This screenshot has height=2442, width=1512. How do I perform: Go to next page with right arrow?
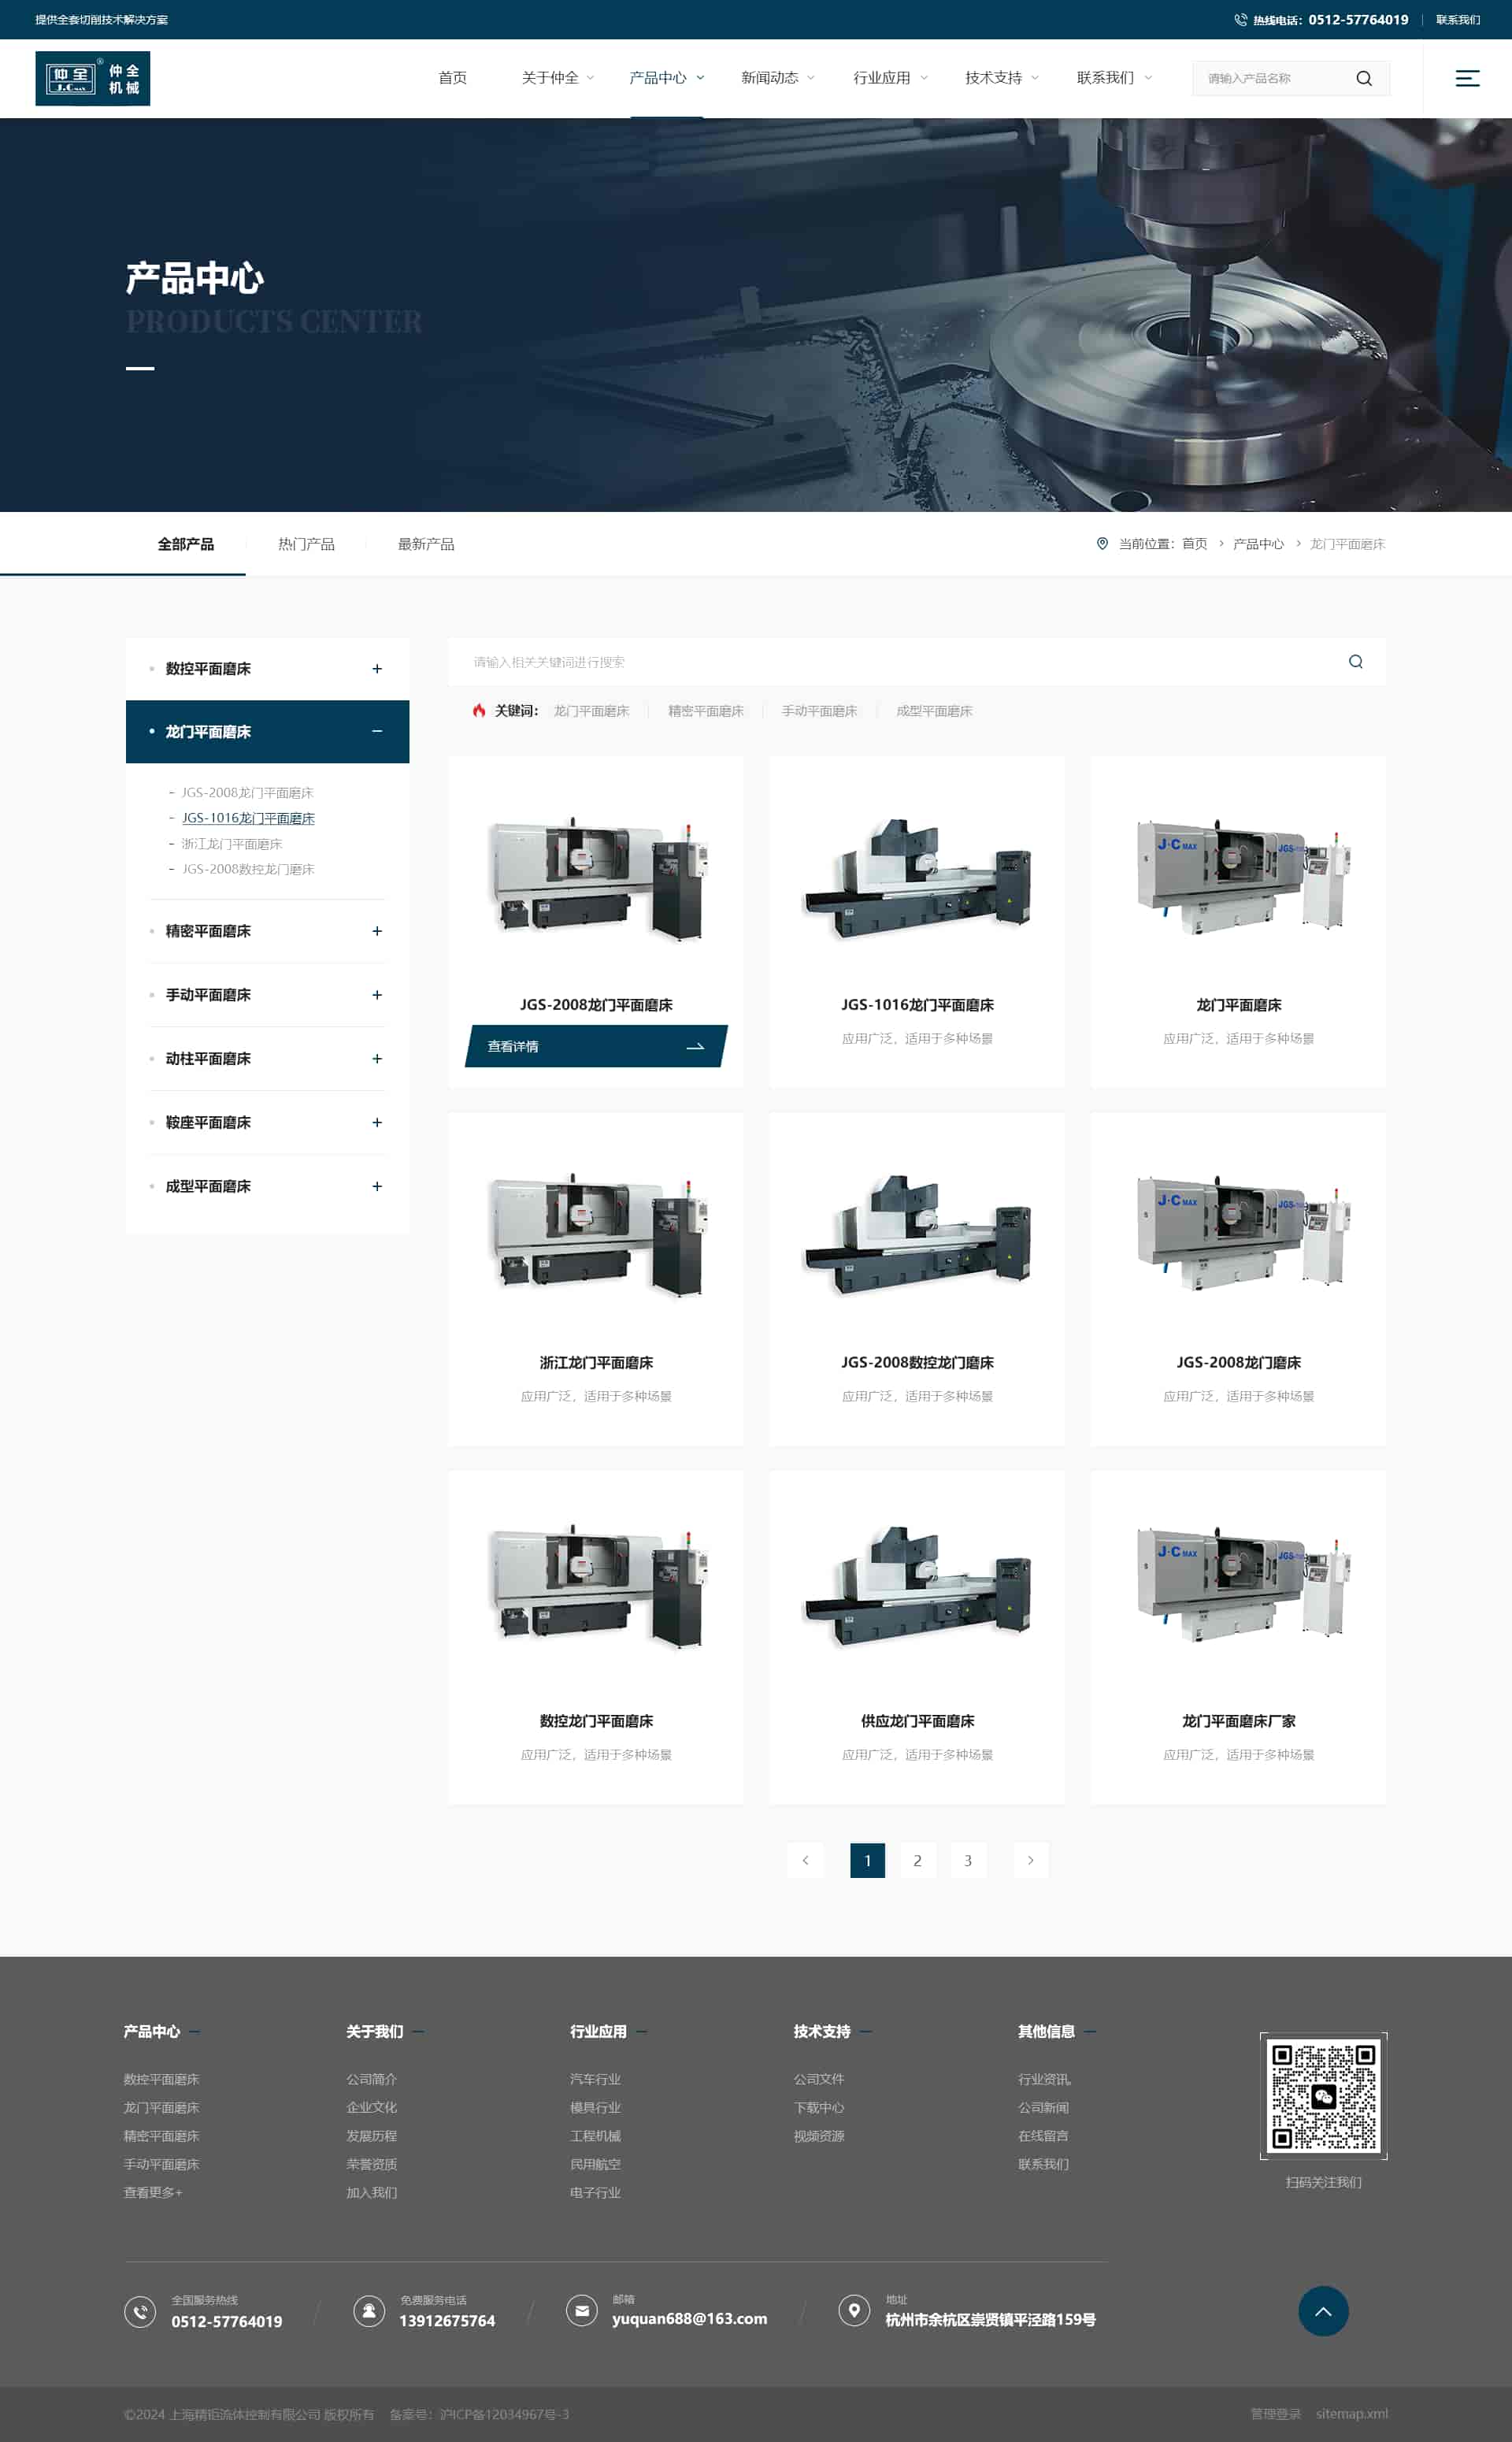pyautogui.click(x=1030, y=1860)
